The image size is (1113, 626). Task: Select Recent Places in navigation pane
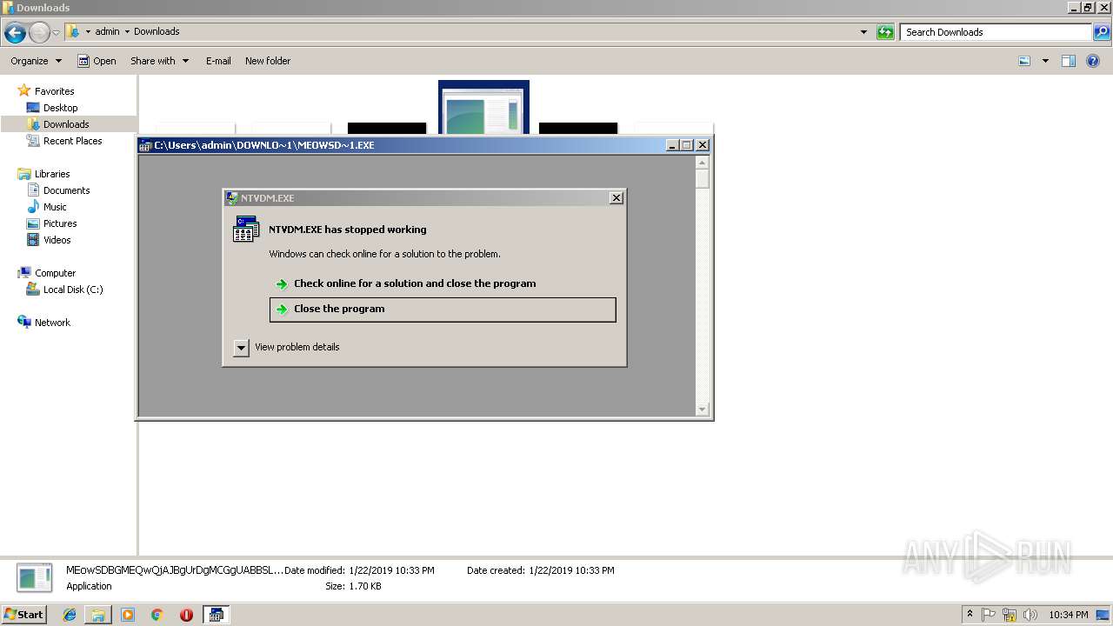[72, 141]
